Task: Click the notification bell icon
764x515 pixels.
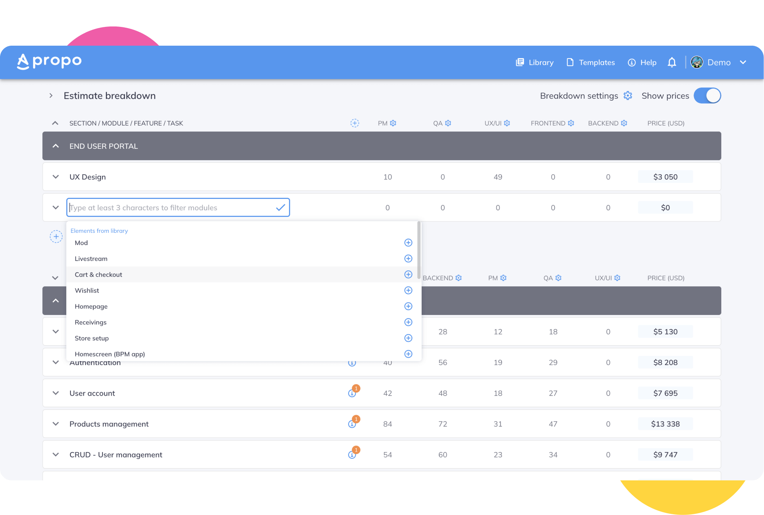Action: (x=671, y=62)
